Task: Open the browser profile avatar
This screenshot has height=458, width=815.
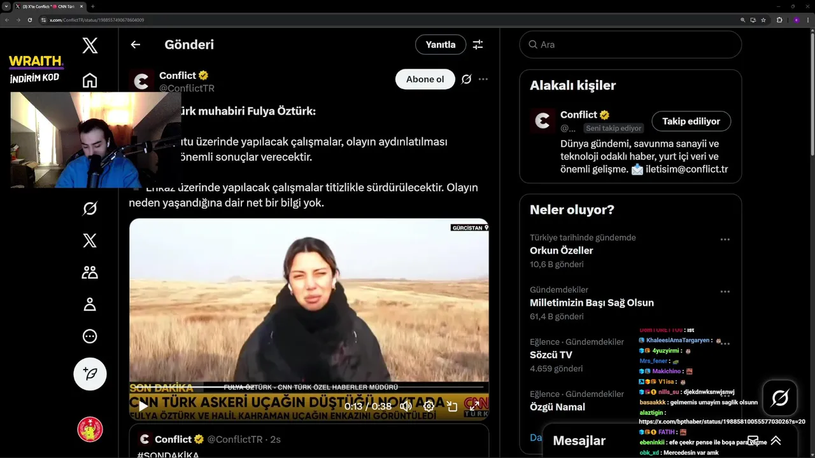Action: tap(796, 20)
